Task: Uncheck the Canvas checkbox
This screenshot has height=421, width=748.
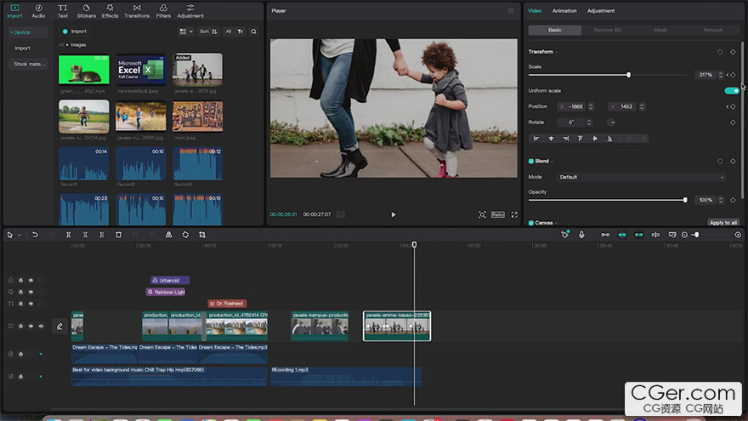Action: [531, 223]
